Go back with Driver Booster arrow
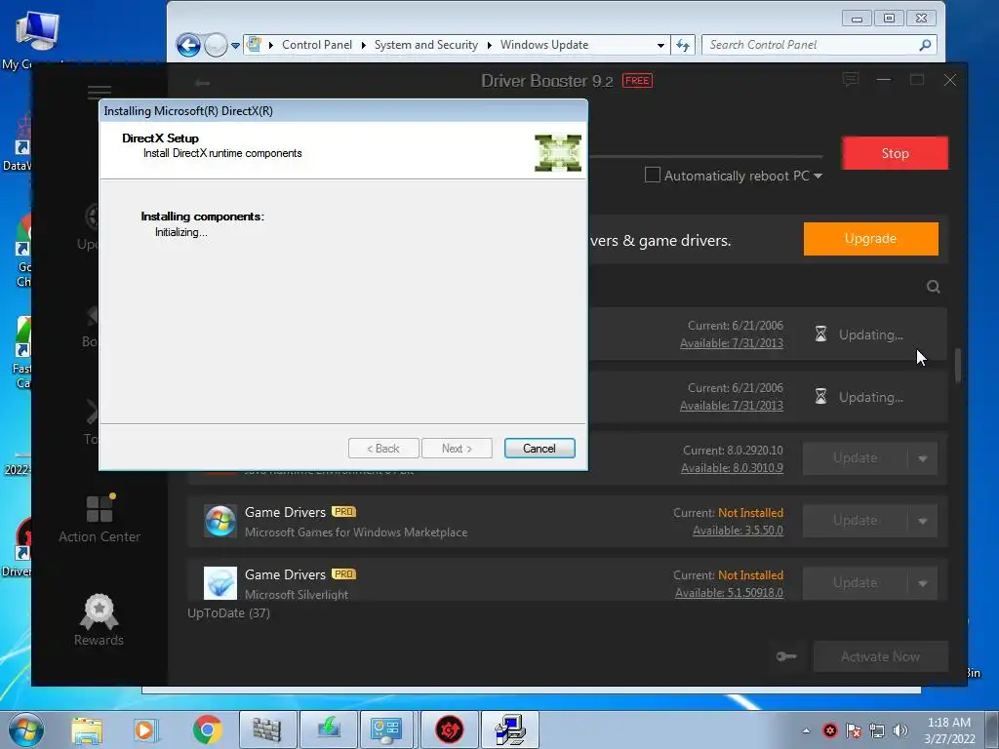The width and height of the screenshot is (999, 749). tap(203, 83)
